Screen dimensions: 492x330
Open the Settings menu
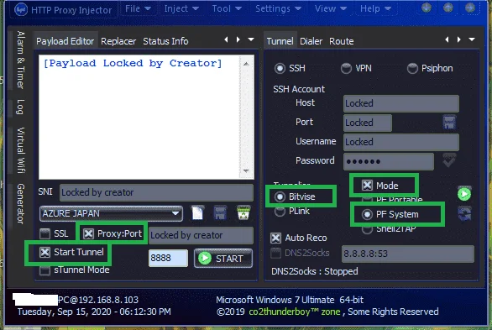tap(278, 8)
